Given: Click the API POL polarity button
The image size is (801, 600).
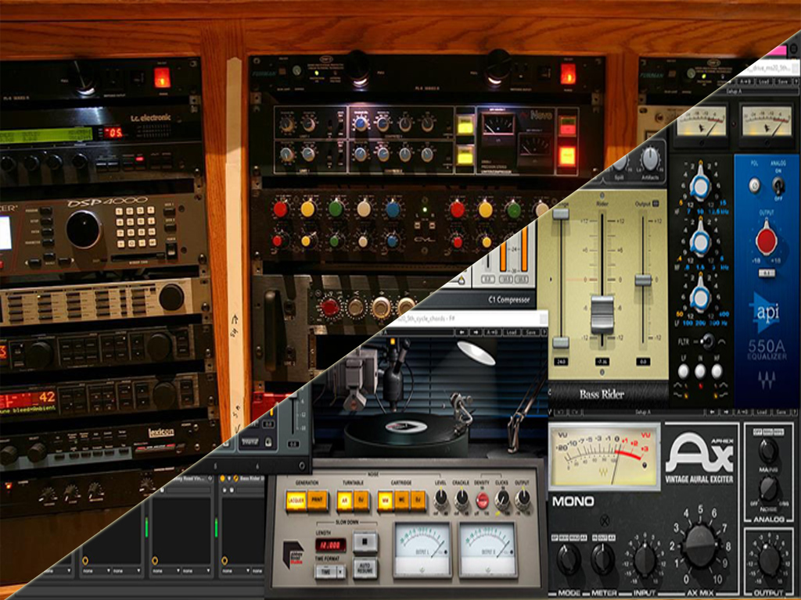Looking at the screenshot, I should pos(755,185).
